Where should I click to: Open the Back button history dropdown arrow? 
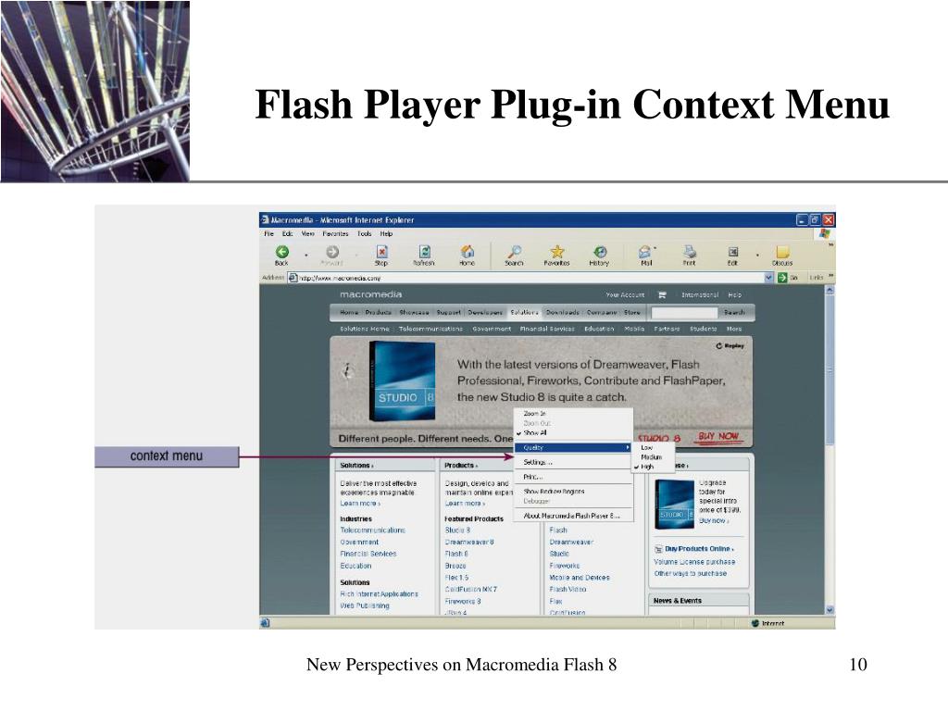(x=306, y=256)
